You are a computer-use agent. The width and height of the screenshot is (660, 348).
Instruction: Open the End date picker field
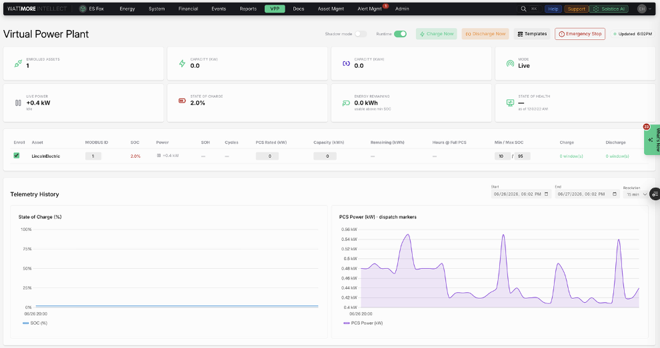pos(587,194)
